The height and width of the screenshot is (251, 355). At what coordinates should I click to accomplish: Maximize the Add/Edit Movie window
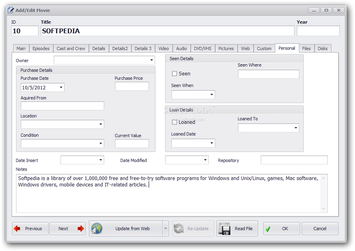(x=326, y=10)
